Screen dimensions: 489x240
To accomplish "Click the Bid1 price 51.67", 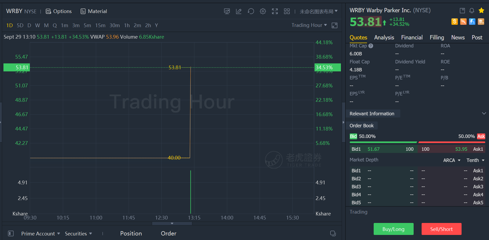I will pos(373,149).
